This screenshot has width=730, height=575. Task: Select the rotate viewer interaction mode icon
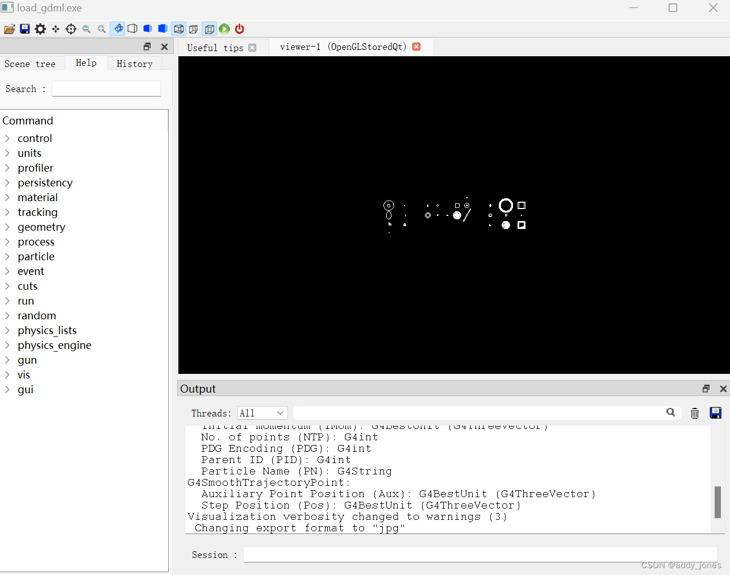pyautogui.click(x=118, y=28)
